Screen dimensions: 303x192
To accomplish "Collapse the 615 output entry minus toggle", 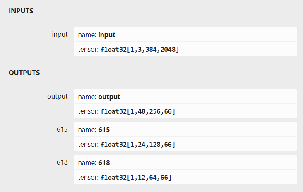I will (291, 129).
